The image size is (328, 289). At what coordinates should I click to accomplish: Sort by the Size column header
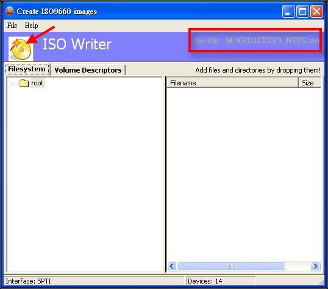(310, 83)
